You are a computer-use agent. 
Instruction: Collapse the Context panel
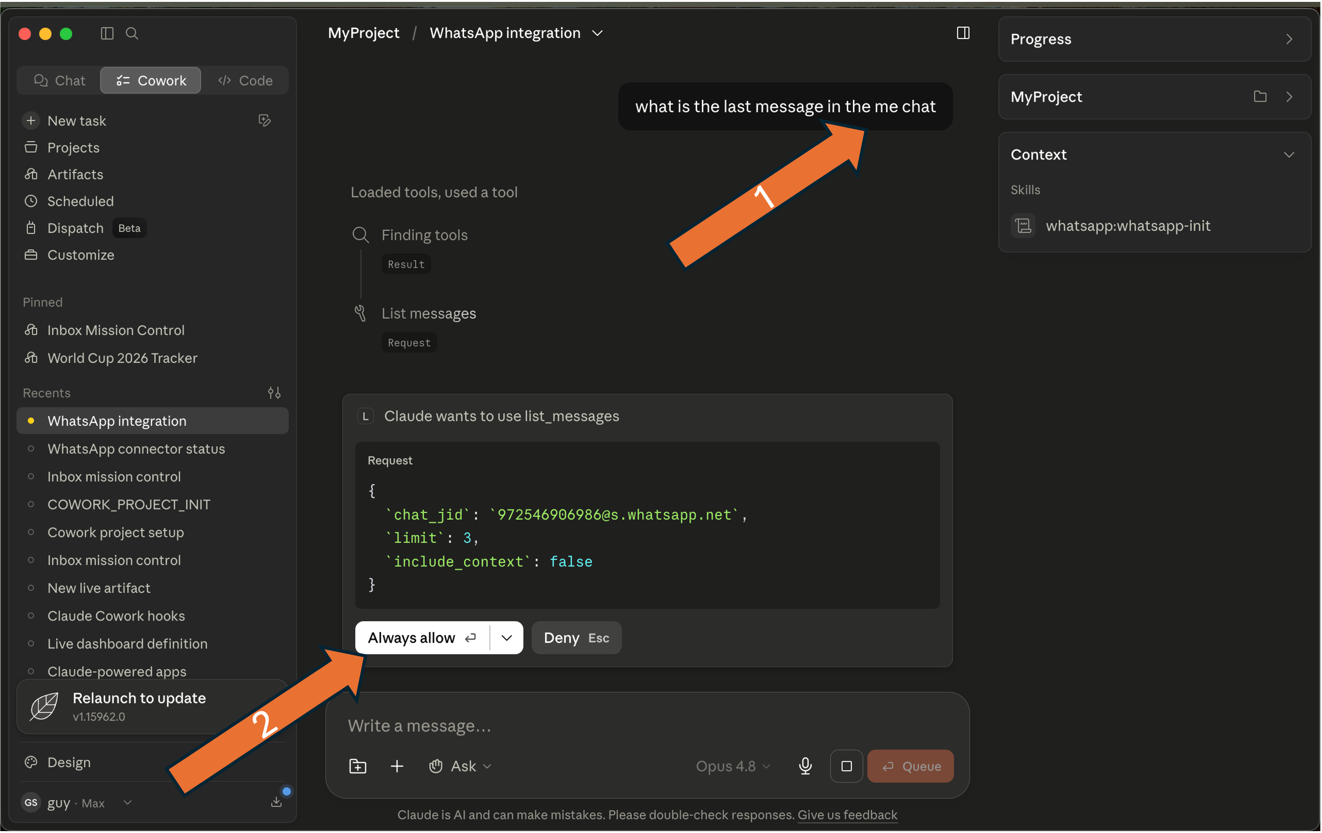pos(1289,155)
